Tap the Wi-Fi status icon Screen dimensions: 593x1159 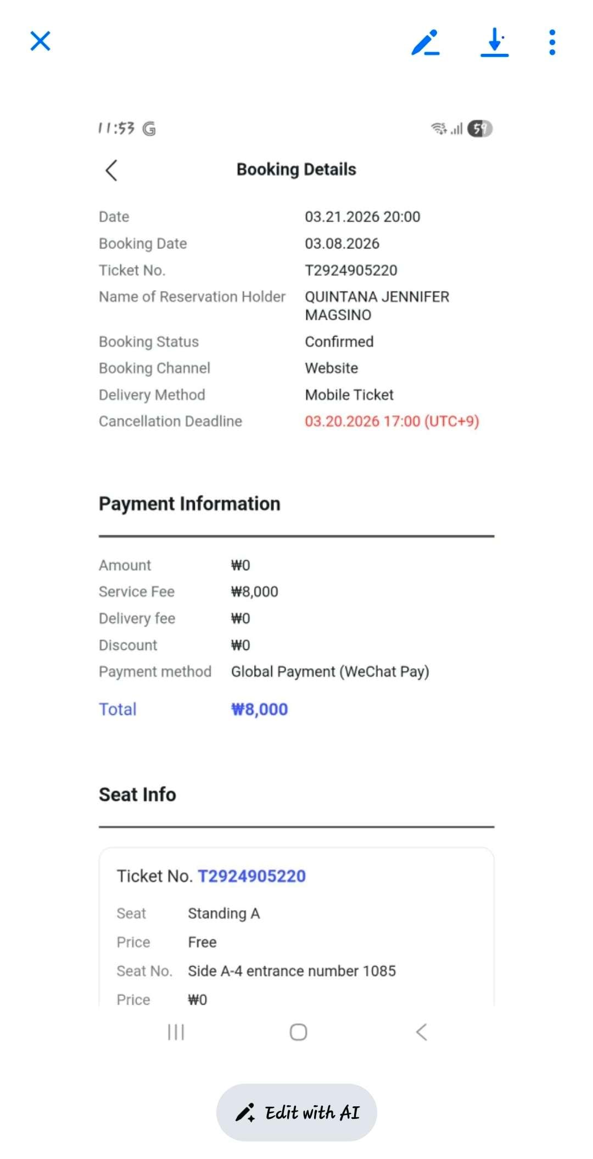tap(439, 129)
